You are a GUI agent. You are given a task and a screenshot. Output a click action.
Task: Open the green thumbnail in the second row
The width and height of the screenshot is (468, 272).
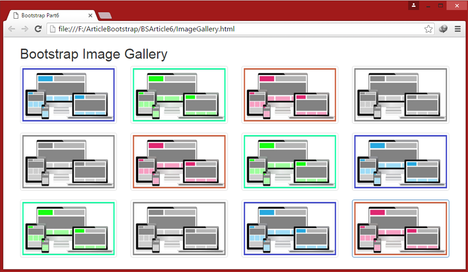pyautogui.click(x=290, y=162)
